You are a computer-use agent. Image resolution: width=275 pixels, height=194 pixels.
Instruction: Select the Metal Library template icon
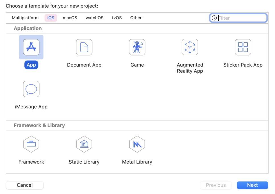[137, 144]
